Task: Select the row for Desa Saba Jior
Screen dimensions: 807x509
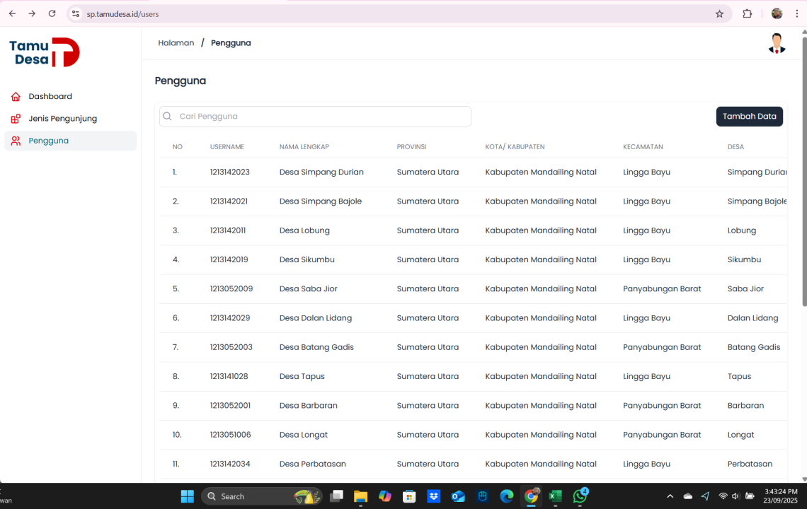Action: pyautogui.click(x=308, y=289)
